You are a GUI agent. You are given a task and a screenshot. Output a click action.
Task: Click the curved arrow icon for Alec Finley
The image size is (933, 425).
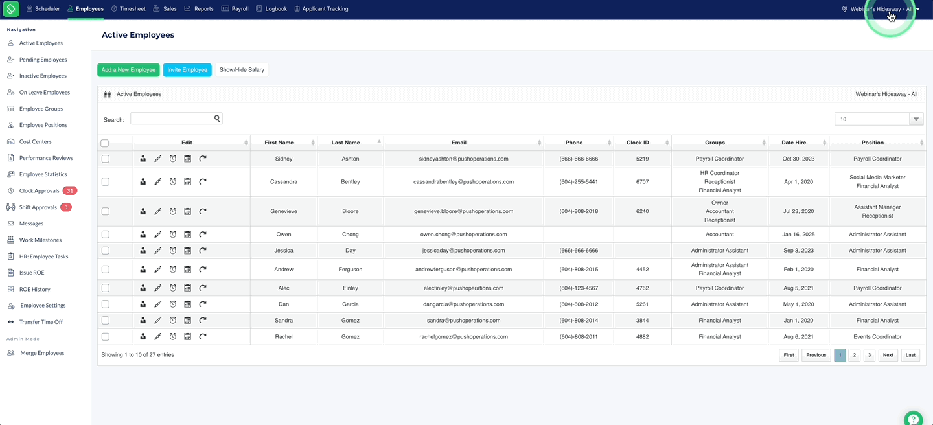[203, 288]
